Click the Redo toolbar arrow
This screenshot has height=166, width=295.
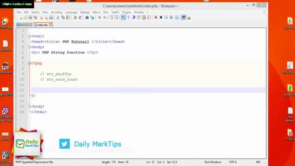(80, 18)
